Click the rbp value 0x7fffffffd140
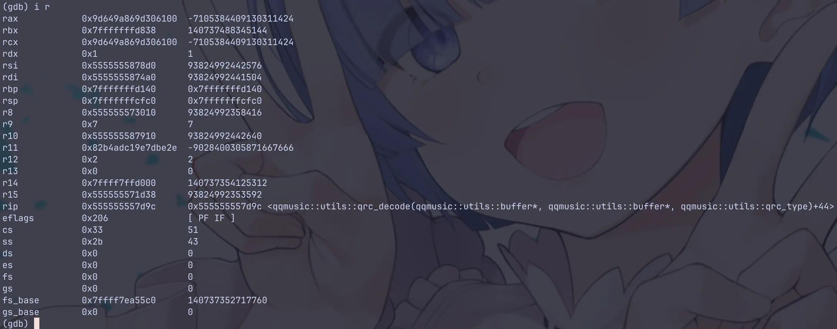Viewport: 837px width, 329px height. coord(119,89)
